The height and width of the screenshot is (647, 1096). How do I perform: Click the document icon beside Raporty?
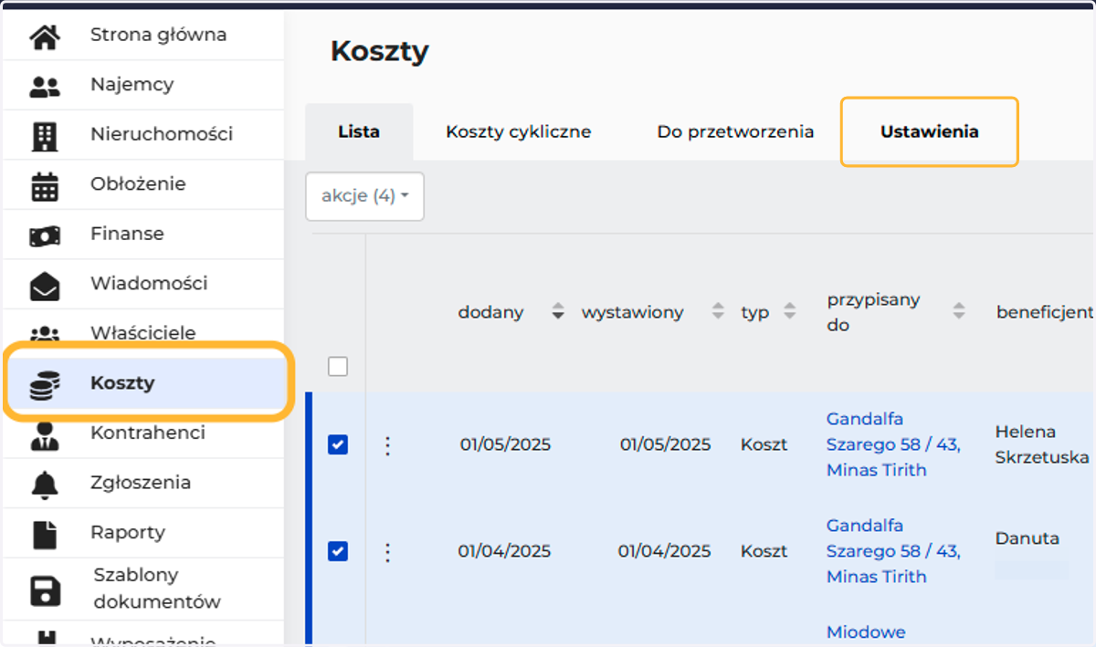point(45,535)
